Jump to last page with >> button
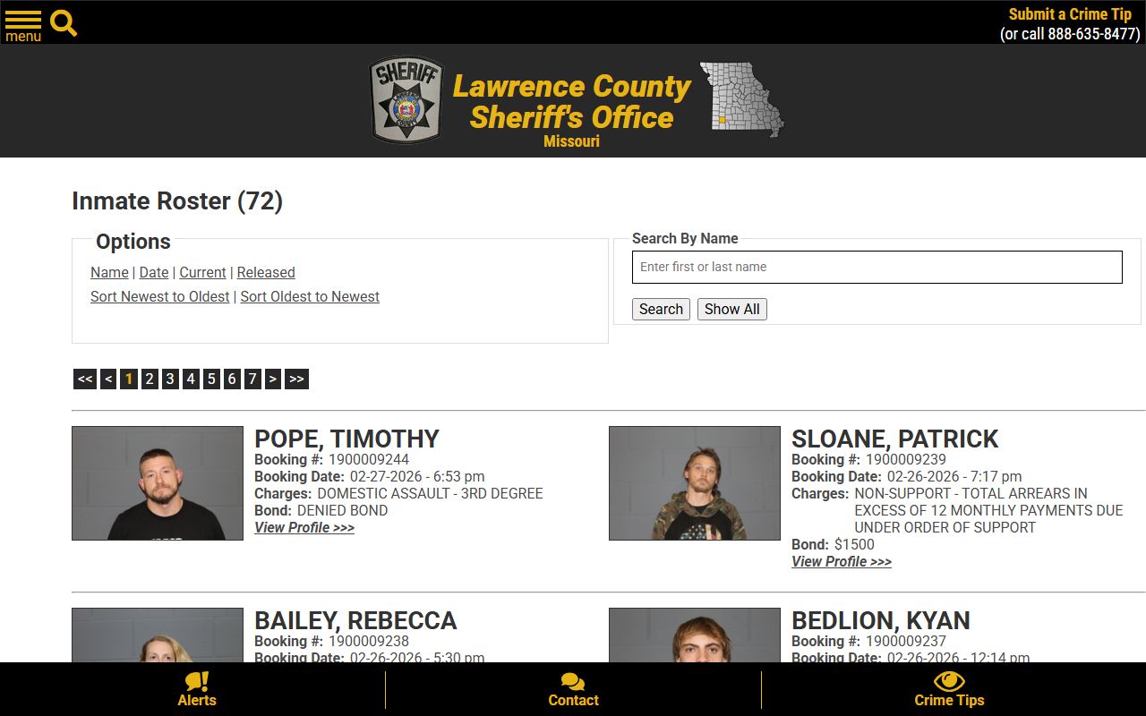The width and height of the screenshot is (1146, 716). 296,379
